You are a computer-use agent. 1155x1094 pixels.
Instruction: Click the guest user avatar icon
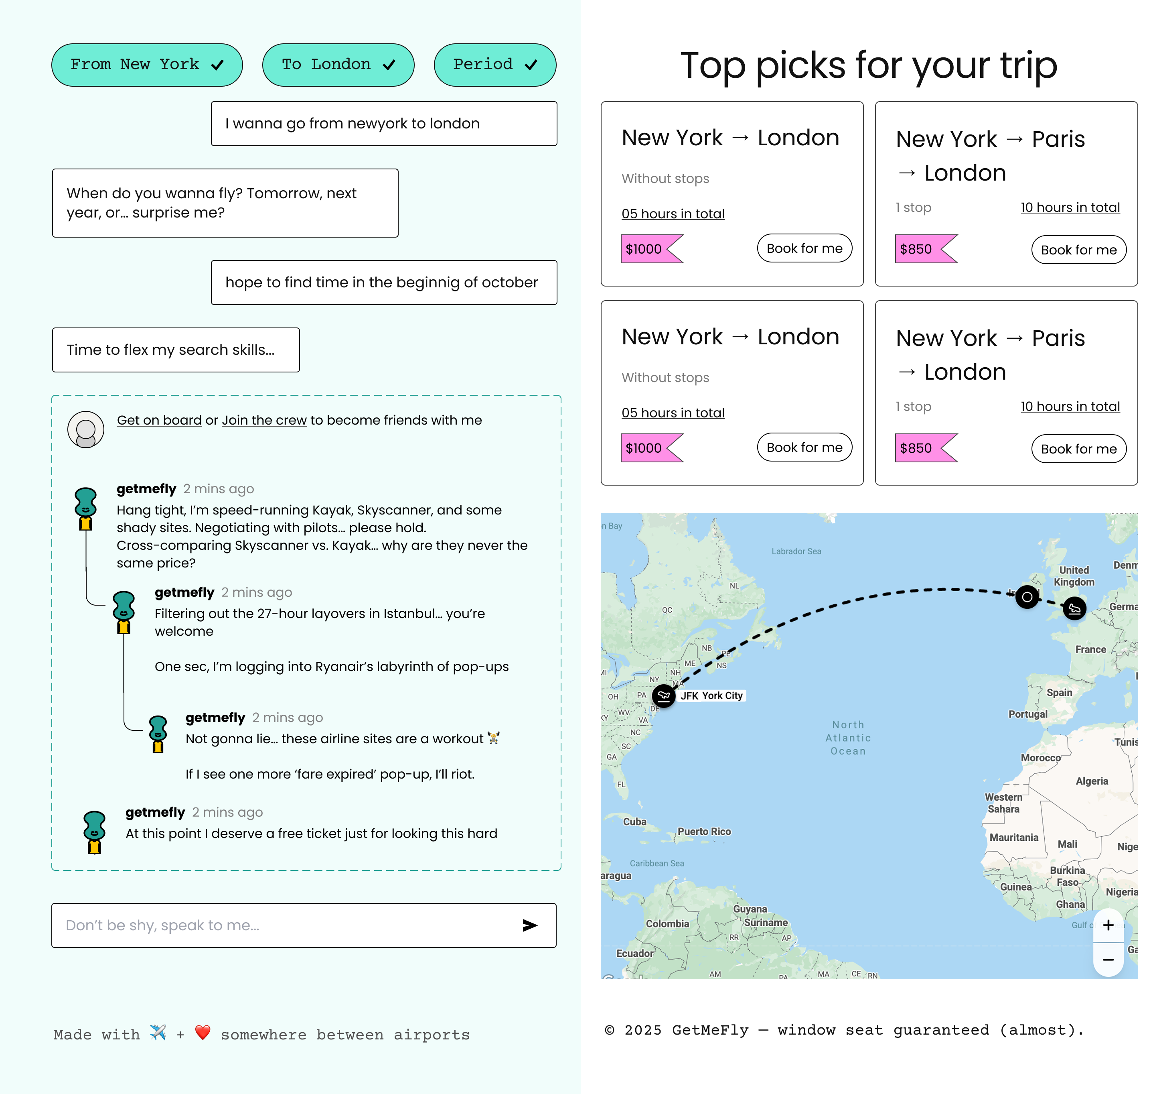tap(86, 430)
